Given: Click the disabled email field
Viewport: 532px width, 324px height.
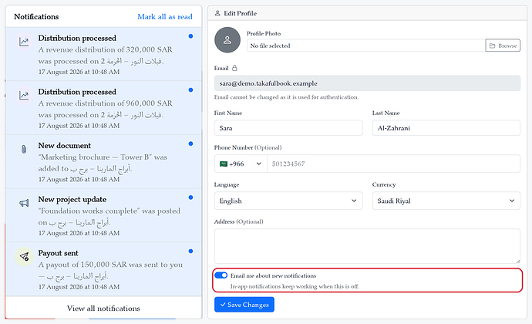Looking at the screenshot, I should click(367, 83).
